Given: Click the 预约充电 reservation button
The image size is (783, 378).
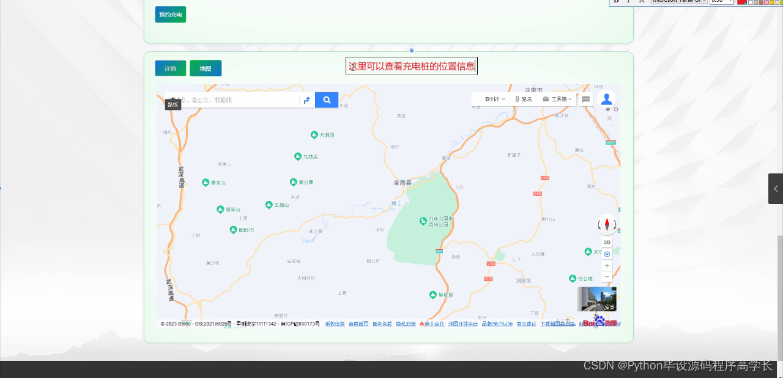Looking at the screenshot, I should pos(170,13).
